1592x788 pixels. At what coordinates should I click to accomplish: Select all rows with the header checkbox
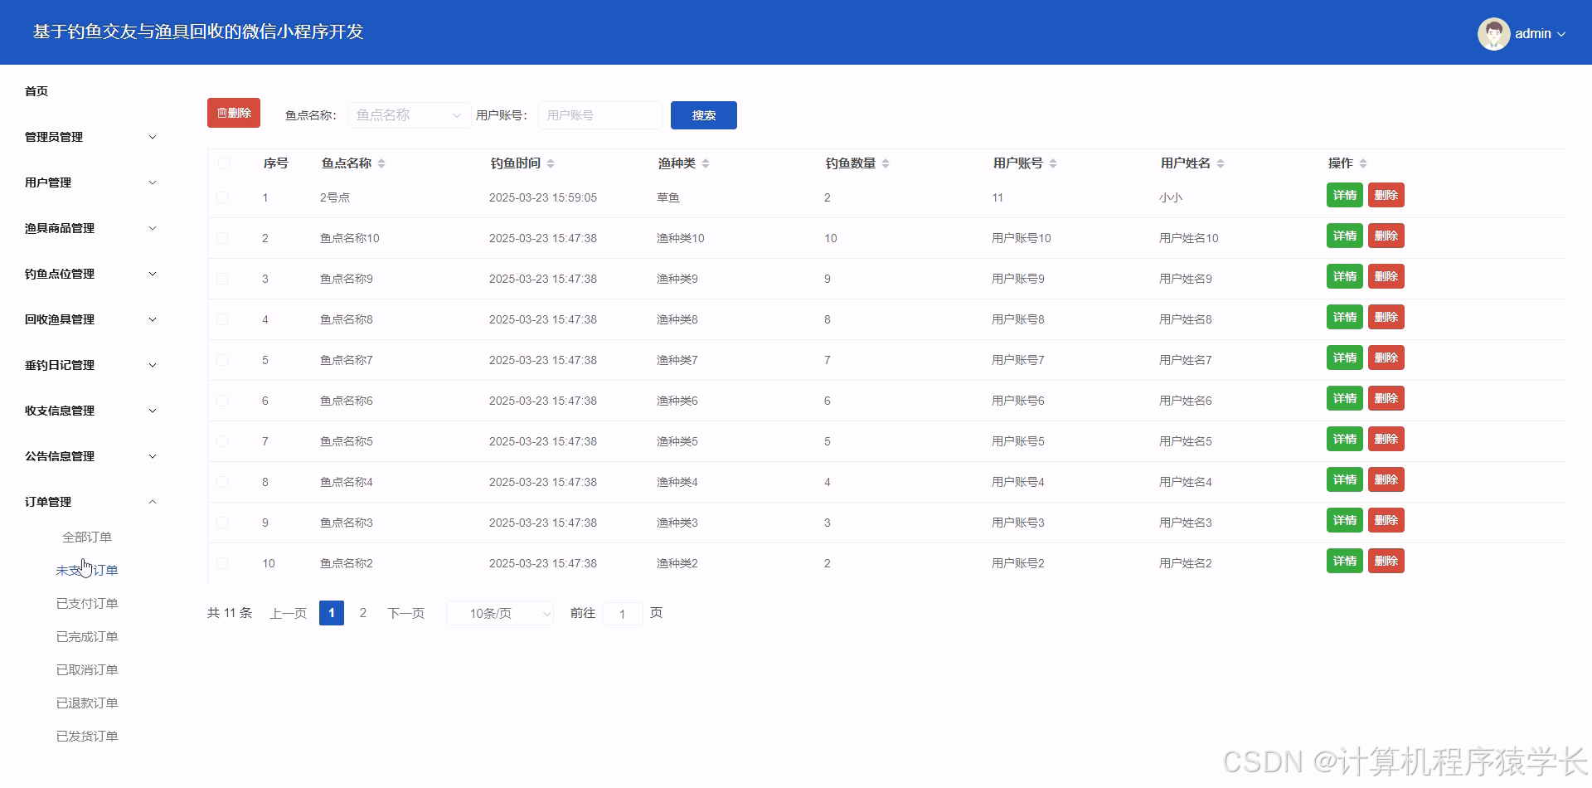222,163
